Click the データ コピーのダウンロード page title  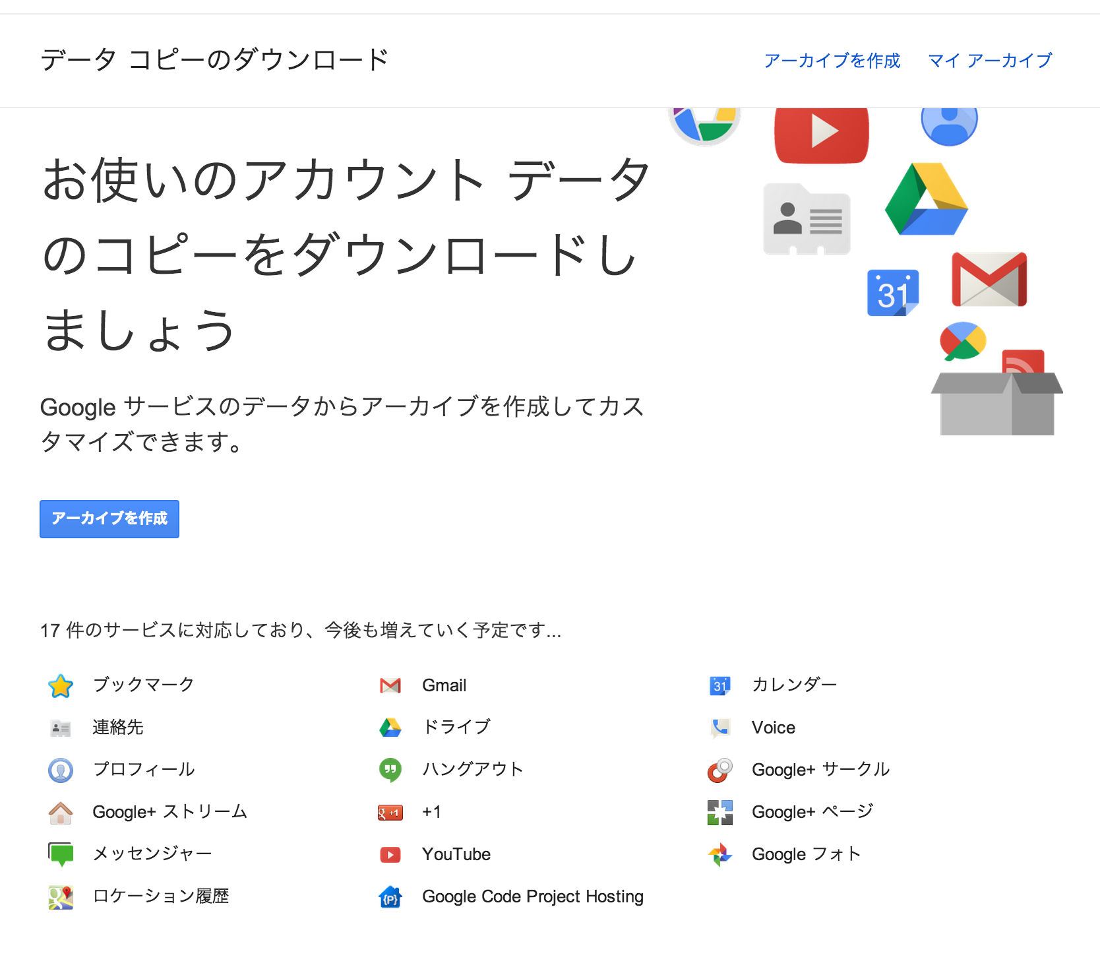[215, 60]
